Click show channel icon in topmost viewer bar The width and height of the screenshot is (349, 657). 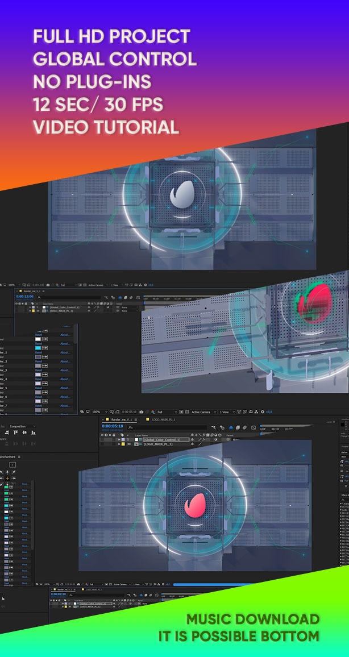(57, 285)
